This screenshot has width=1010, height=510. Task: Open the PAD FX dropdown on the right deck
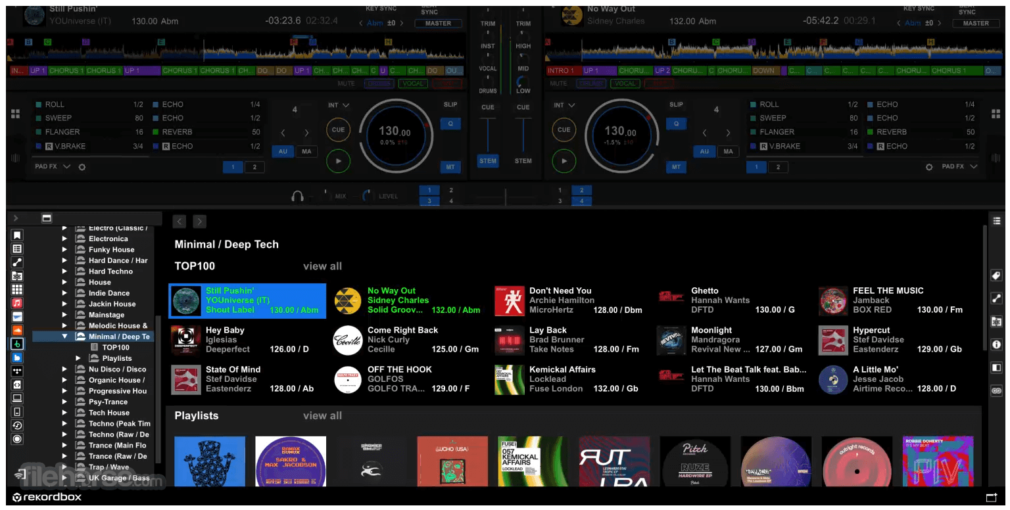pyautogui.click(x=959, y=167)
